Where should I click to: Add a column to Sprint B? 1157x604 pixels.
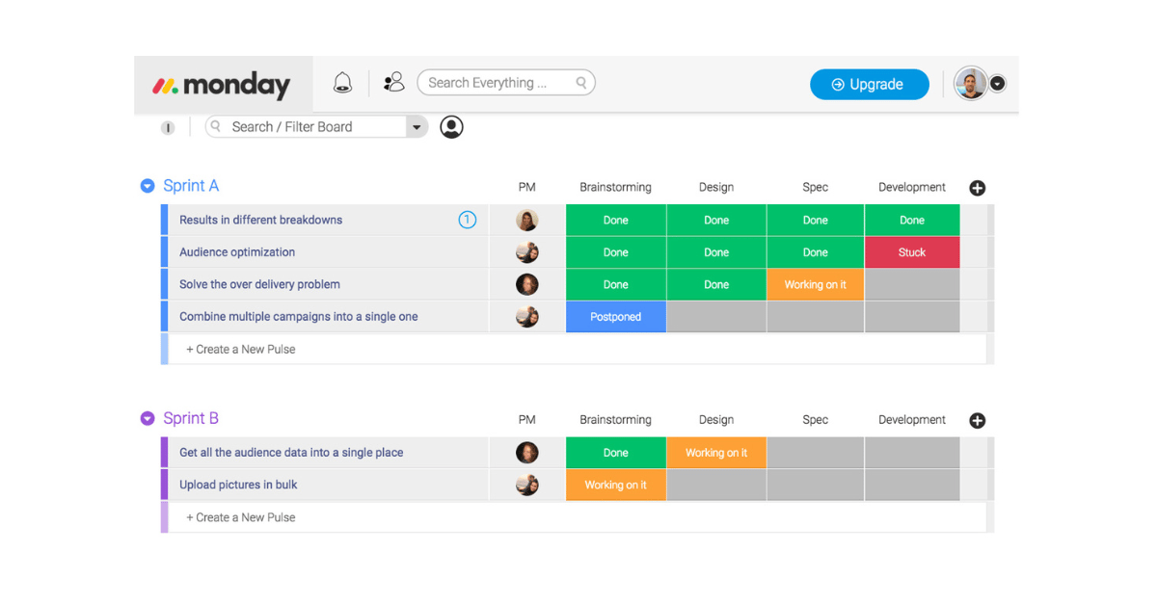tap(977, 420)
